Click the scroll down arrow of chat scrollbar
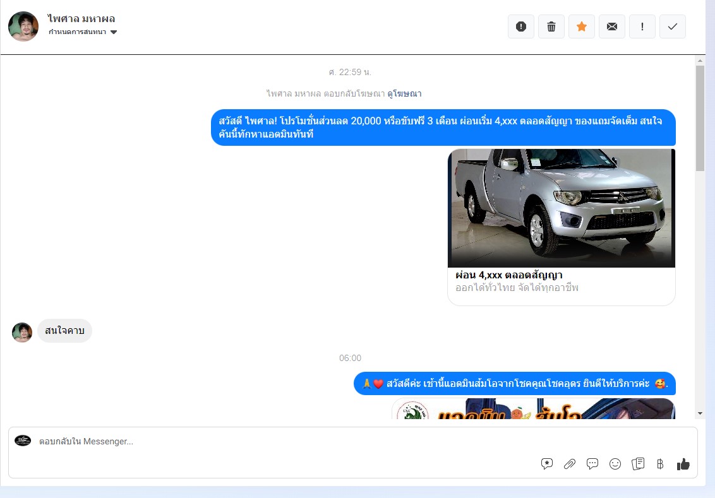Viewport: 715px width, 498px height. (700, 413)
